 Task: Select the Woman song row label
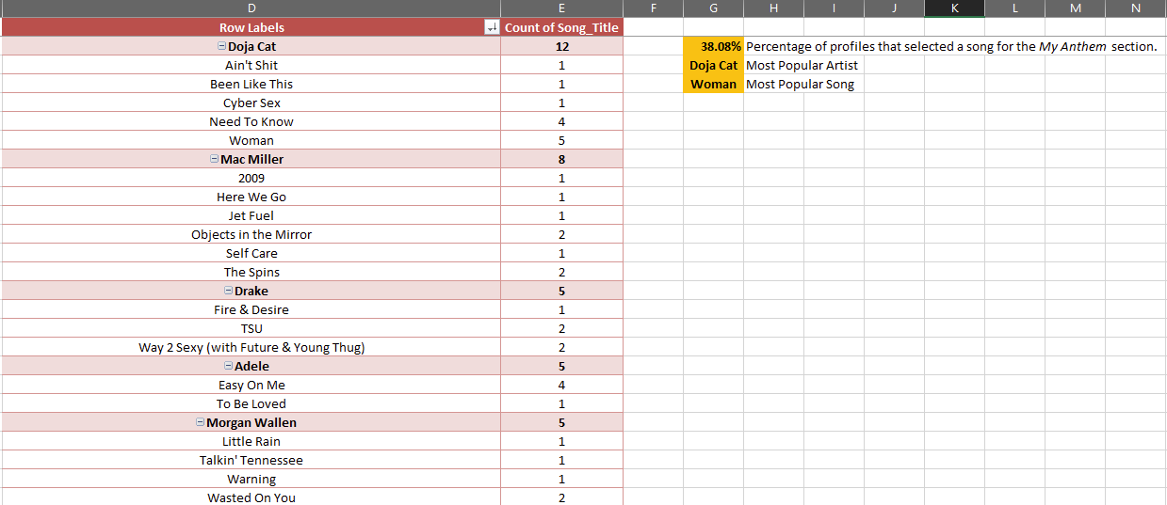click(x=251, y=140)
